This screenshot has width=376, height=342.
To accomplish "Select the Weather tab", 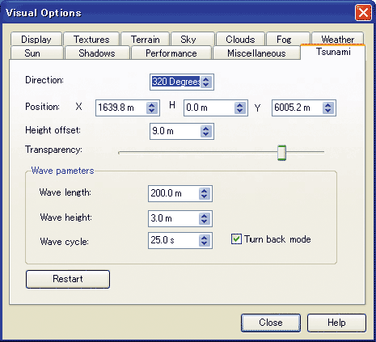I will [x=338, y=39].
